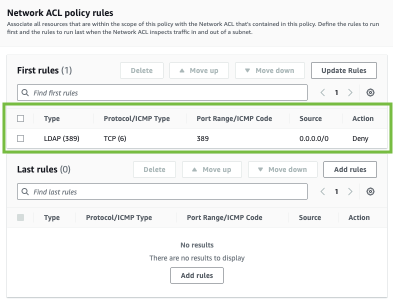Click Port Range/ICMP Code header in Last rules
This screenshot has width=393, height=305.
tap(224, 217)
